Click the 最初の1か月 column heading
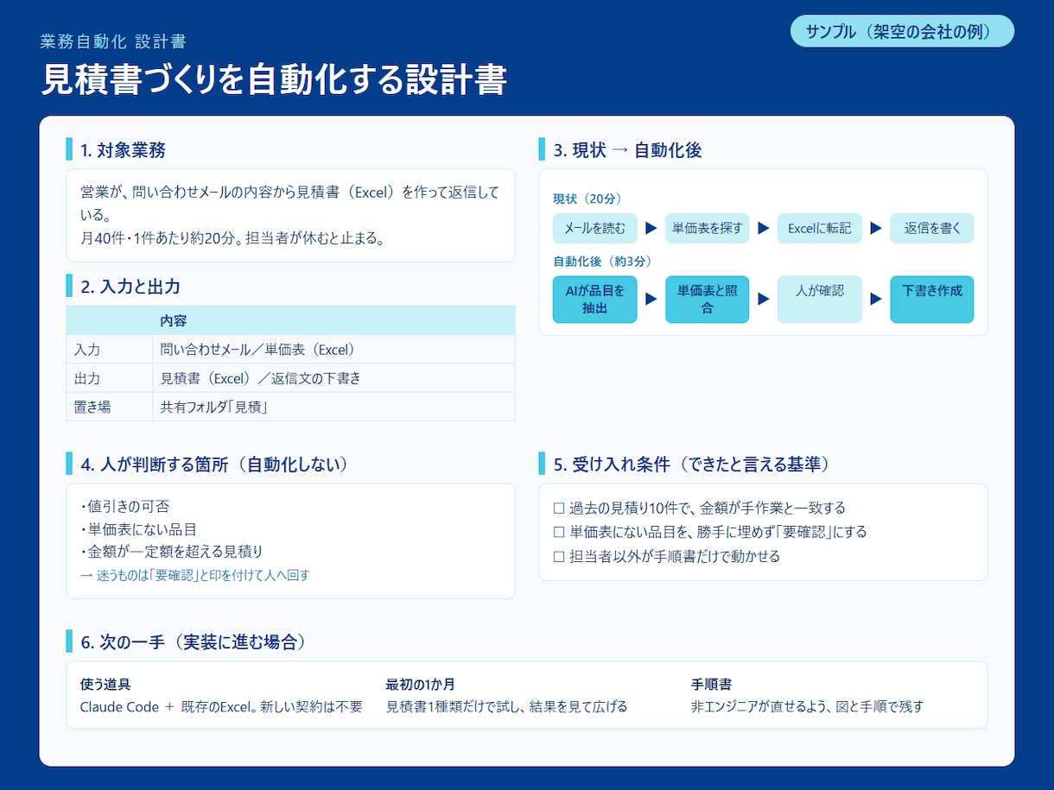Viewport: 1054px width, 790px height. [420, 684]
